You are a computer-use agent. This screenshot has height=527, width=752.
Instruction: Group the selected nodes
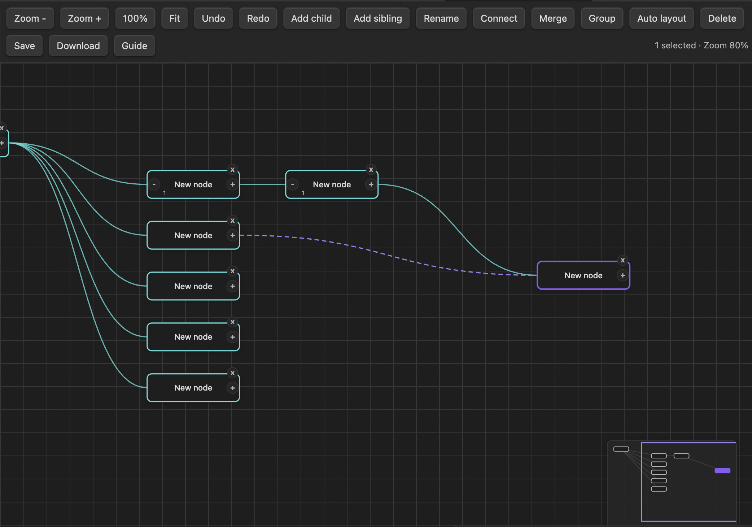[602, 18]
